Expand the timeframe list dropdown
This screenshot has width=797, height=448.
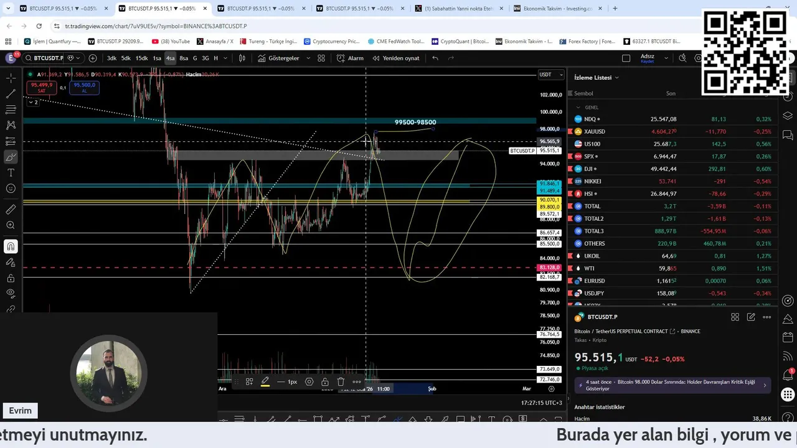pyautogui.click(x=225, y=58)
